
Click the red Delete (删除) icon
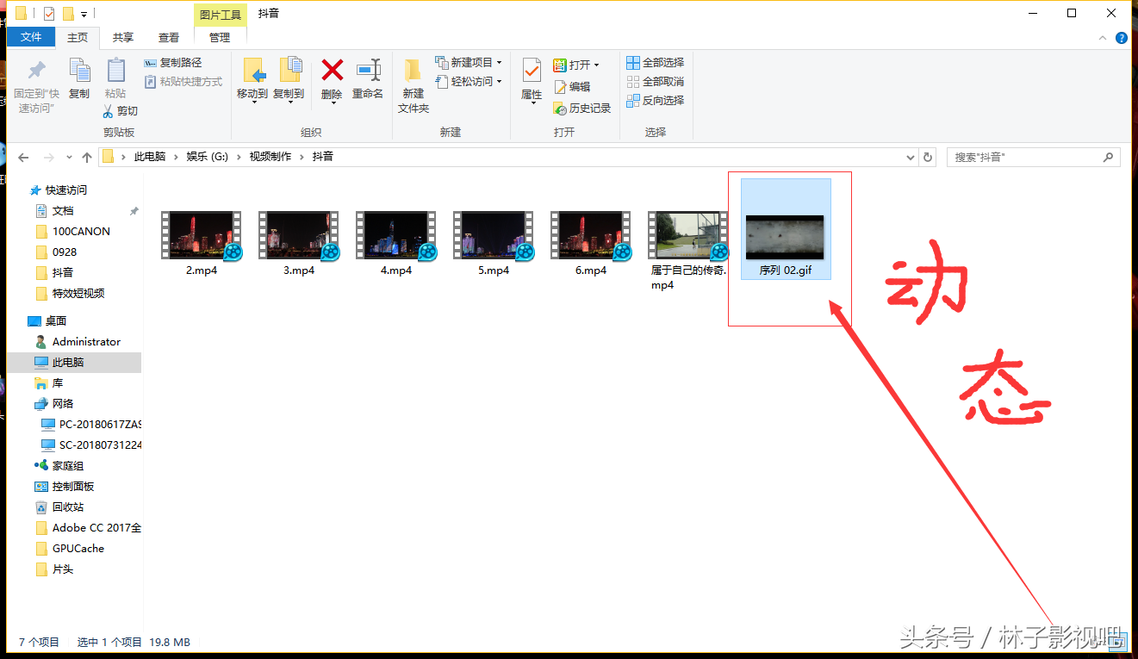tap(332, 70)
